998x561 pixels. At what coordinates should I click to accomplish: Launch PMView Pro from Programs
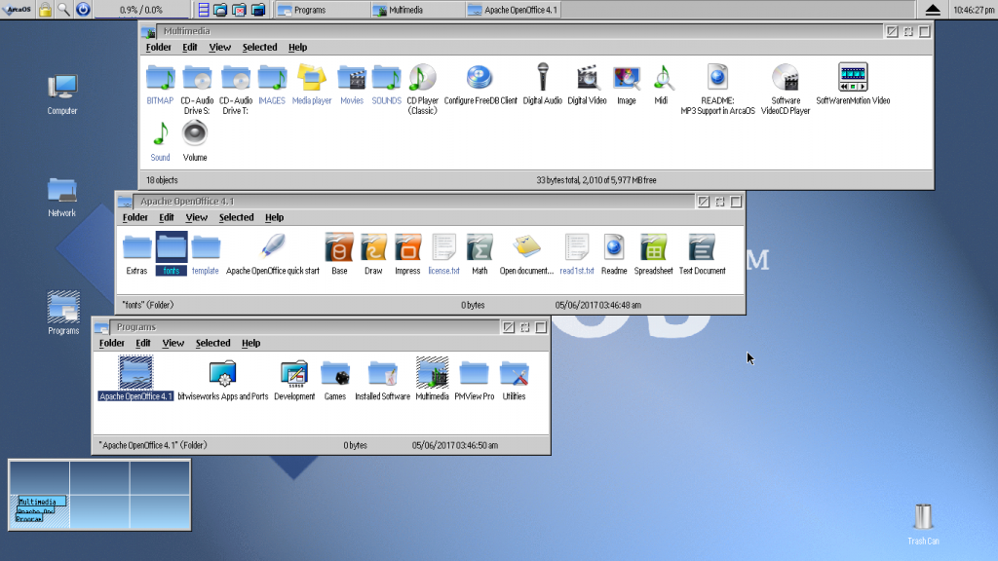click(x=473, y=373)
